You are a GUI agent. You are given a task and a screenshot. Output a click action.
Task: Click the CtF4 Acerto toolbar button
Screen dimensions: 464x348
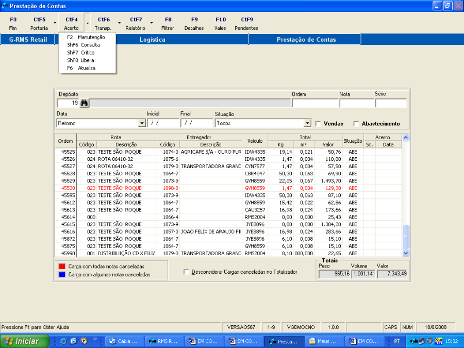pyautogui.click(x=71, y=24)
